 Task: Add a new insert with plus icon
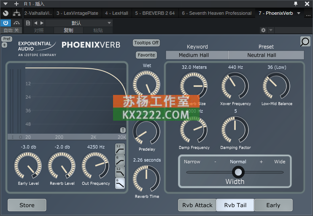click(16, 4)
